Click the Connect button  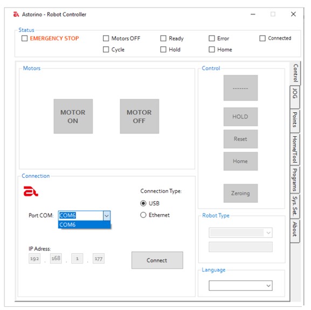(x=157, y=260)
